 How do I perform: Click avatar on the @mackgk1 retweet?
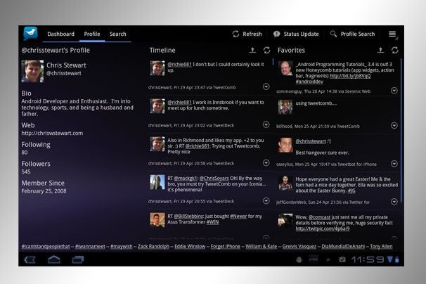click(x=157, y=182)
